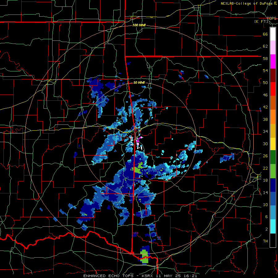The image size is (278, 278).
Task: Click the cyan legend swatch
Action: [273, 226]
